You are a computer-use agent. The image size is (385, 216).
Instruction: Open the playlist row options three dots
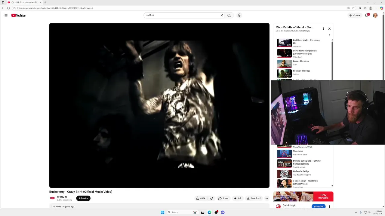[x=329, y=35]
